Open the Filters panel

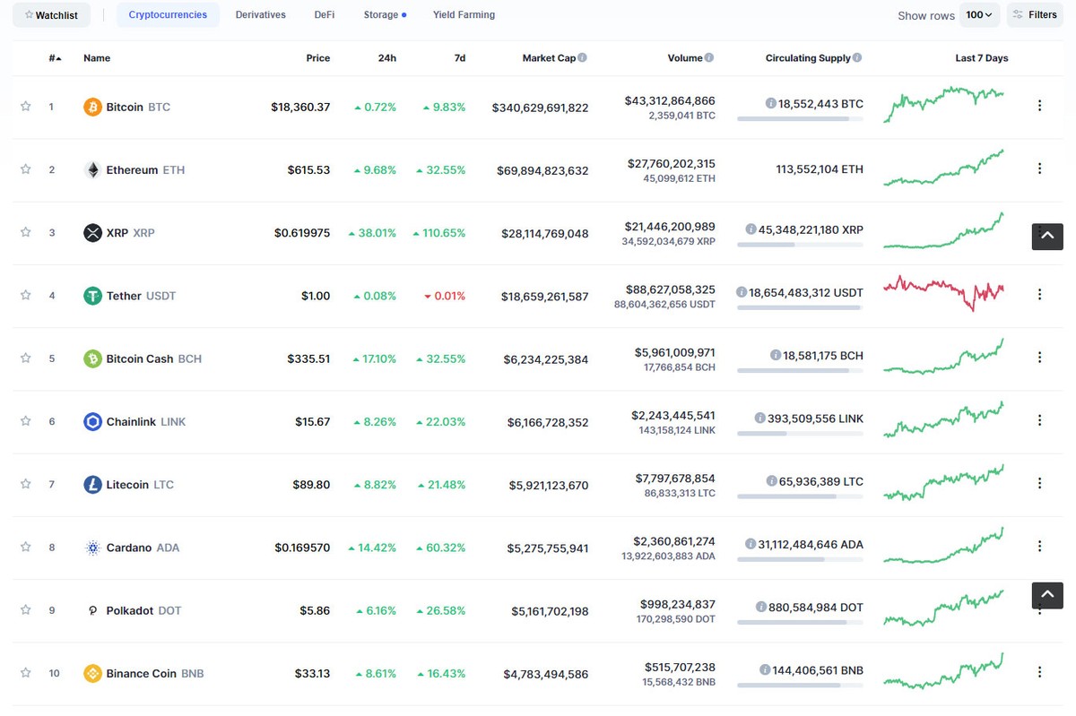(x=1035, y=14)
